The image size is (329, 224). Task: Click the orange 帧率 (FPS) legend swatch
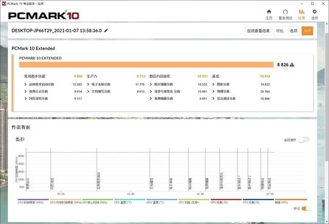pyautogui.click(x=291, y=199)
